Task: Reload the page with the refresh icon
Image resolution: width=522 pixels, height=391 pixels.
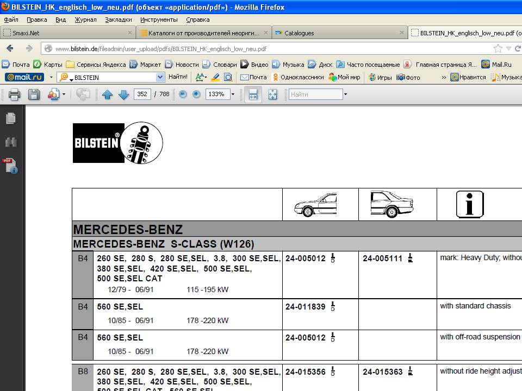Action: 518,48
